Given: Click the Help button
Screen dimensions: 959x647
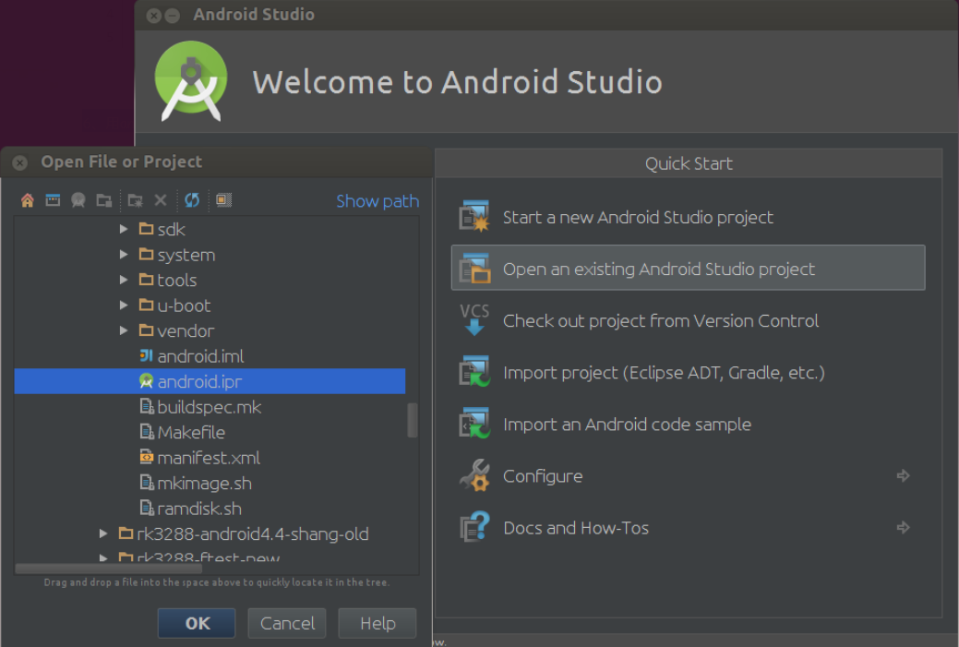Looking at the screenshot, I should coord(378,623).
